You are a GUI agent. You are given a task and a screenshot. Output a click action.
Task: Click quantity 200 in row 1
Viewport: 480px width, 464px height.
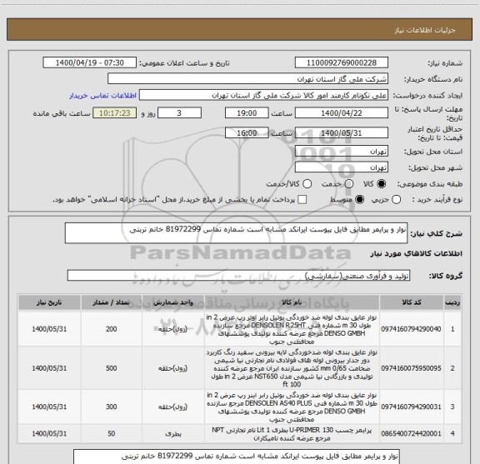point(112,329)
